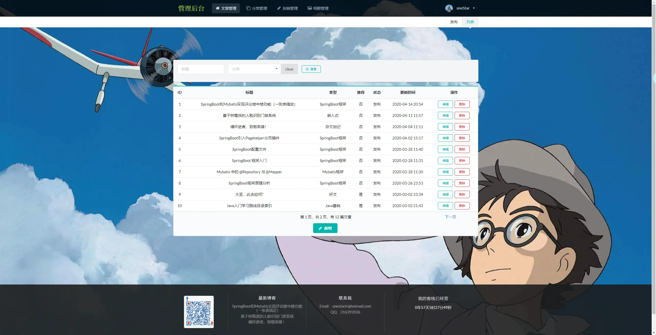Switch to the 列表 tab
This screenshot has height=335, width=656.
tap(470, 22)
